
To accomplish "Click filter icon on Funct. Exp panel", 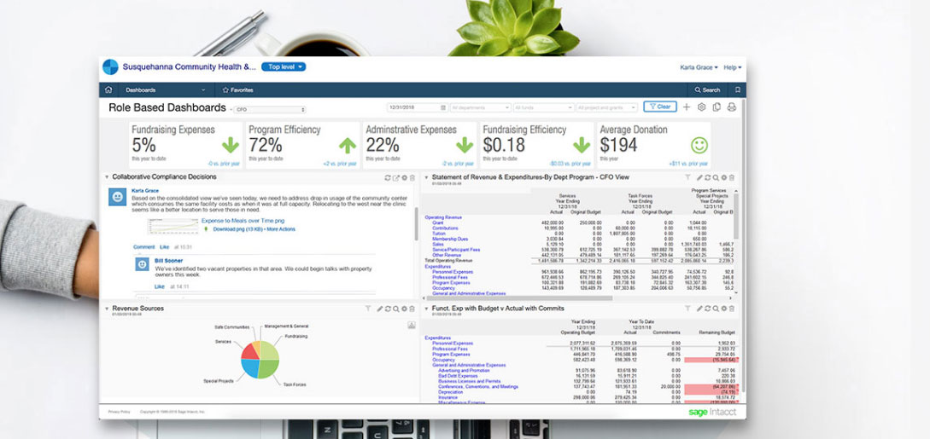I will point(688,309).
